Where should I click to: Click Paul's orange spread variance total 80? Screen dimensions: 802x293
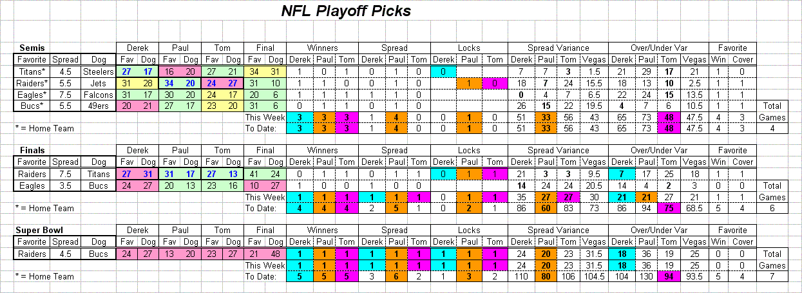[546, 277]
